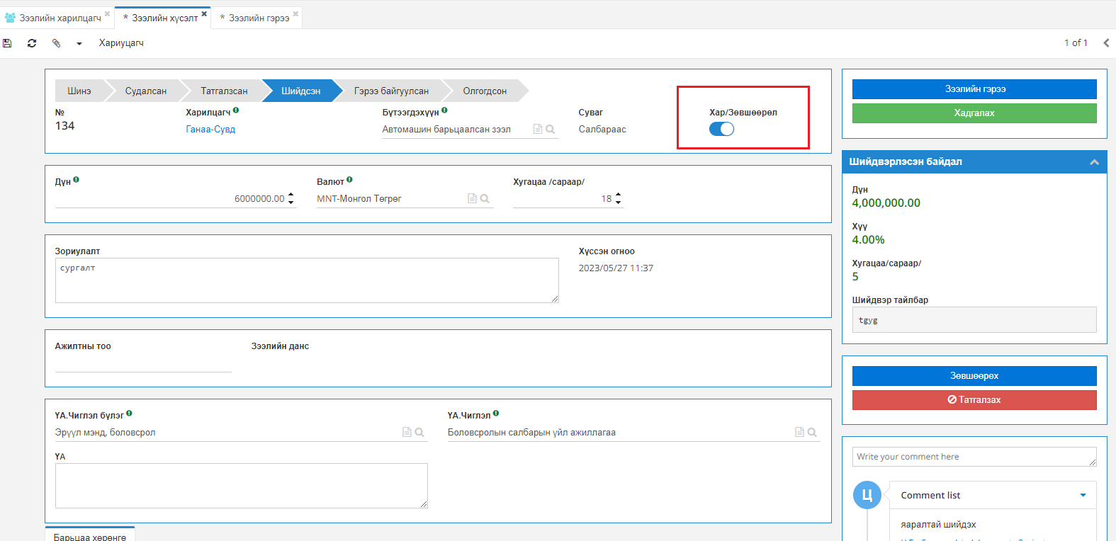Viewport: 1116px width, 541px height.
Task: Click the яаралтай шийдэх comment text
Action: click(938, 525)
